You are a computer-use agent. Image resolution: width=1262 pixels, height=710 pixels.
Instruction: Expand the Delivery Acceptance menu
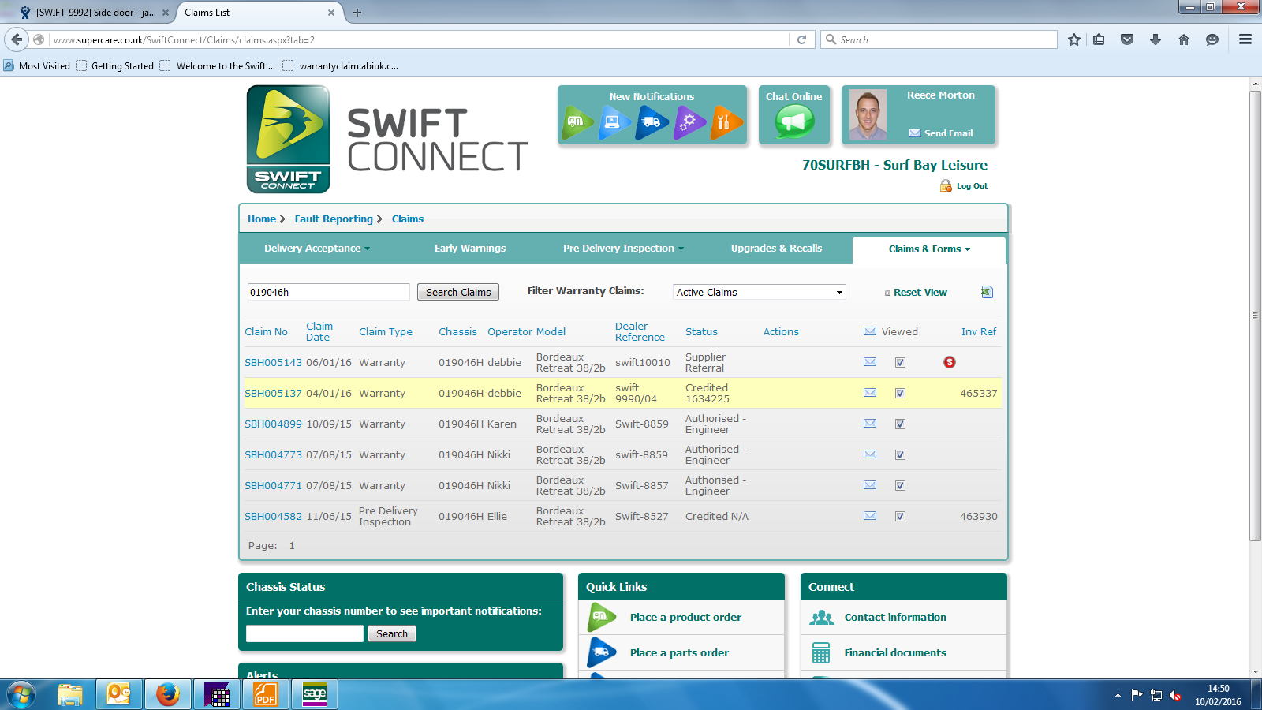click(x=316, y=248)
